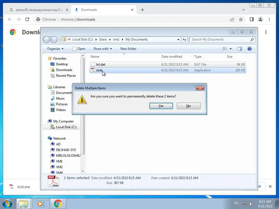Open a new Chrome tab

[x=142, y=10]
